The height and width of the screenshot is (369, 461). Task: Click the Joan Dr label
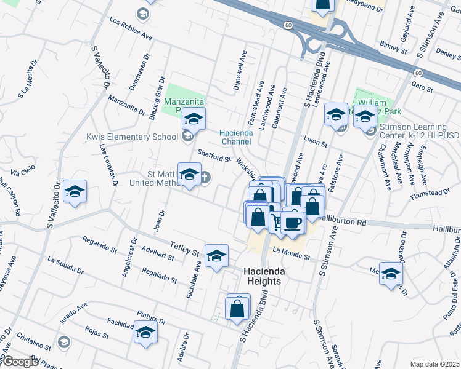pos(160,221)
